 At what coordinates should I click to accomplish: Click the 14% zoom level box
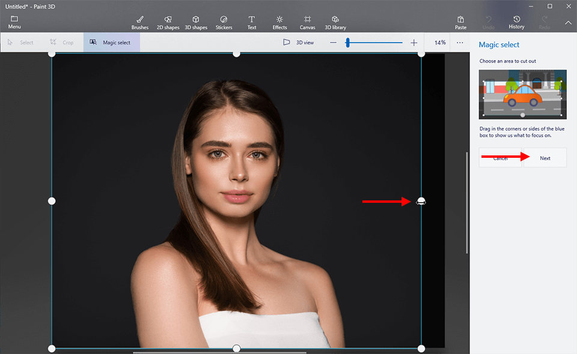click(440, 43)
